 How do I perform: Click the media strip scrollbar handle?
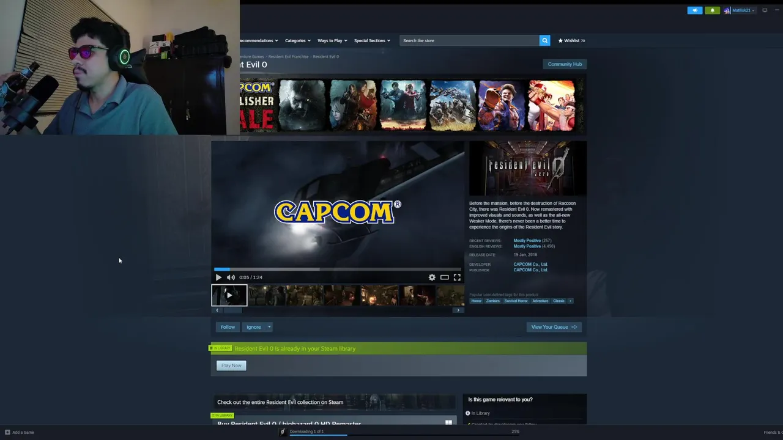point(232,310)
